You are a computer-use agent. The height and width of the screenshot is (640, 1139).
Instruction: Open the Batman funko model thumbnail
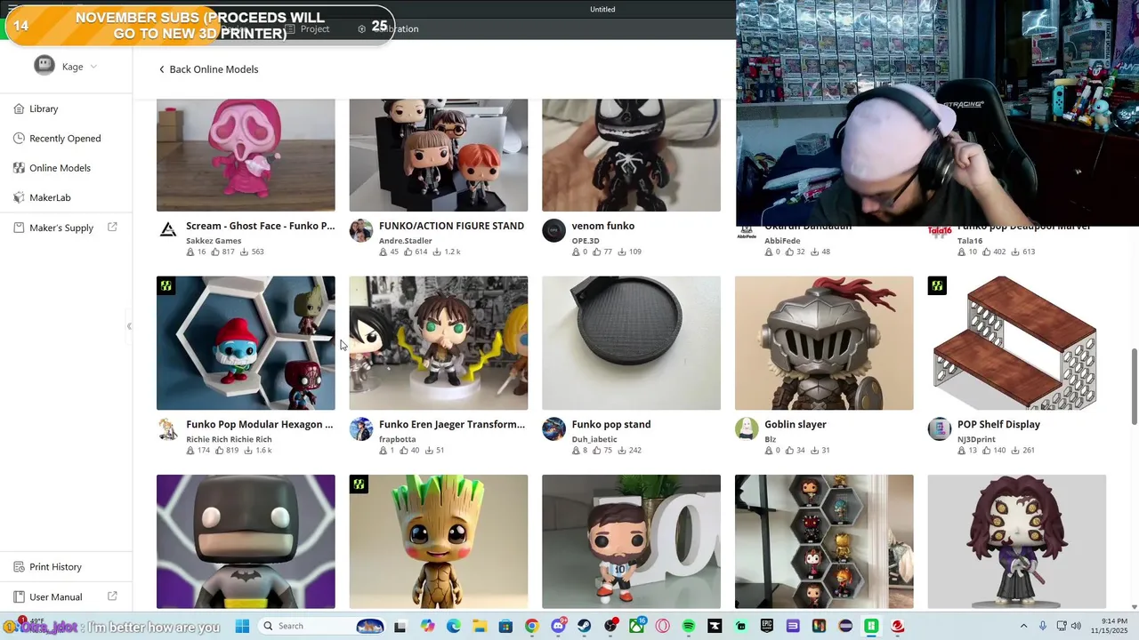pyautogui.click(x=246, y=541)
